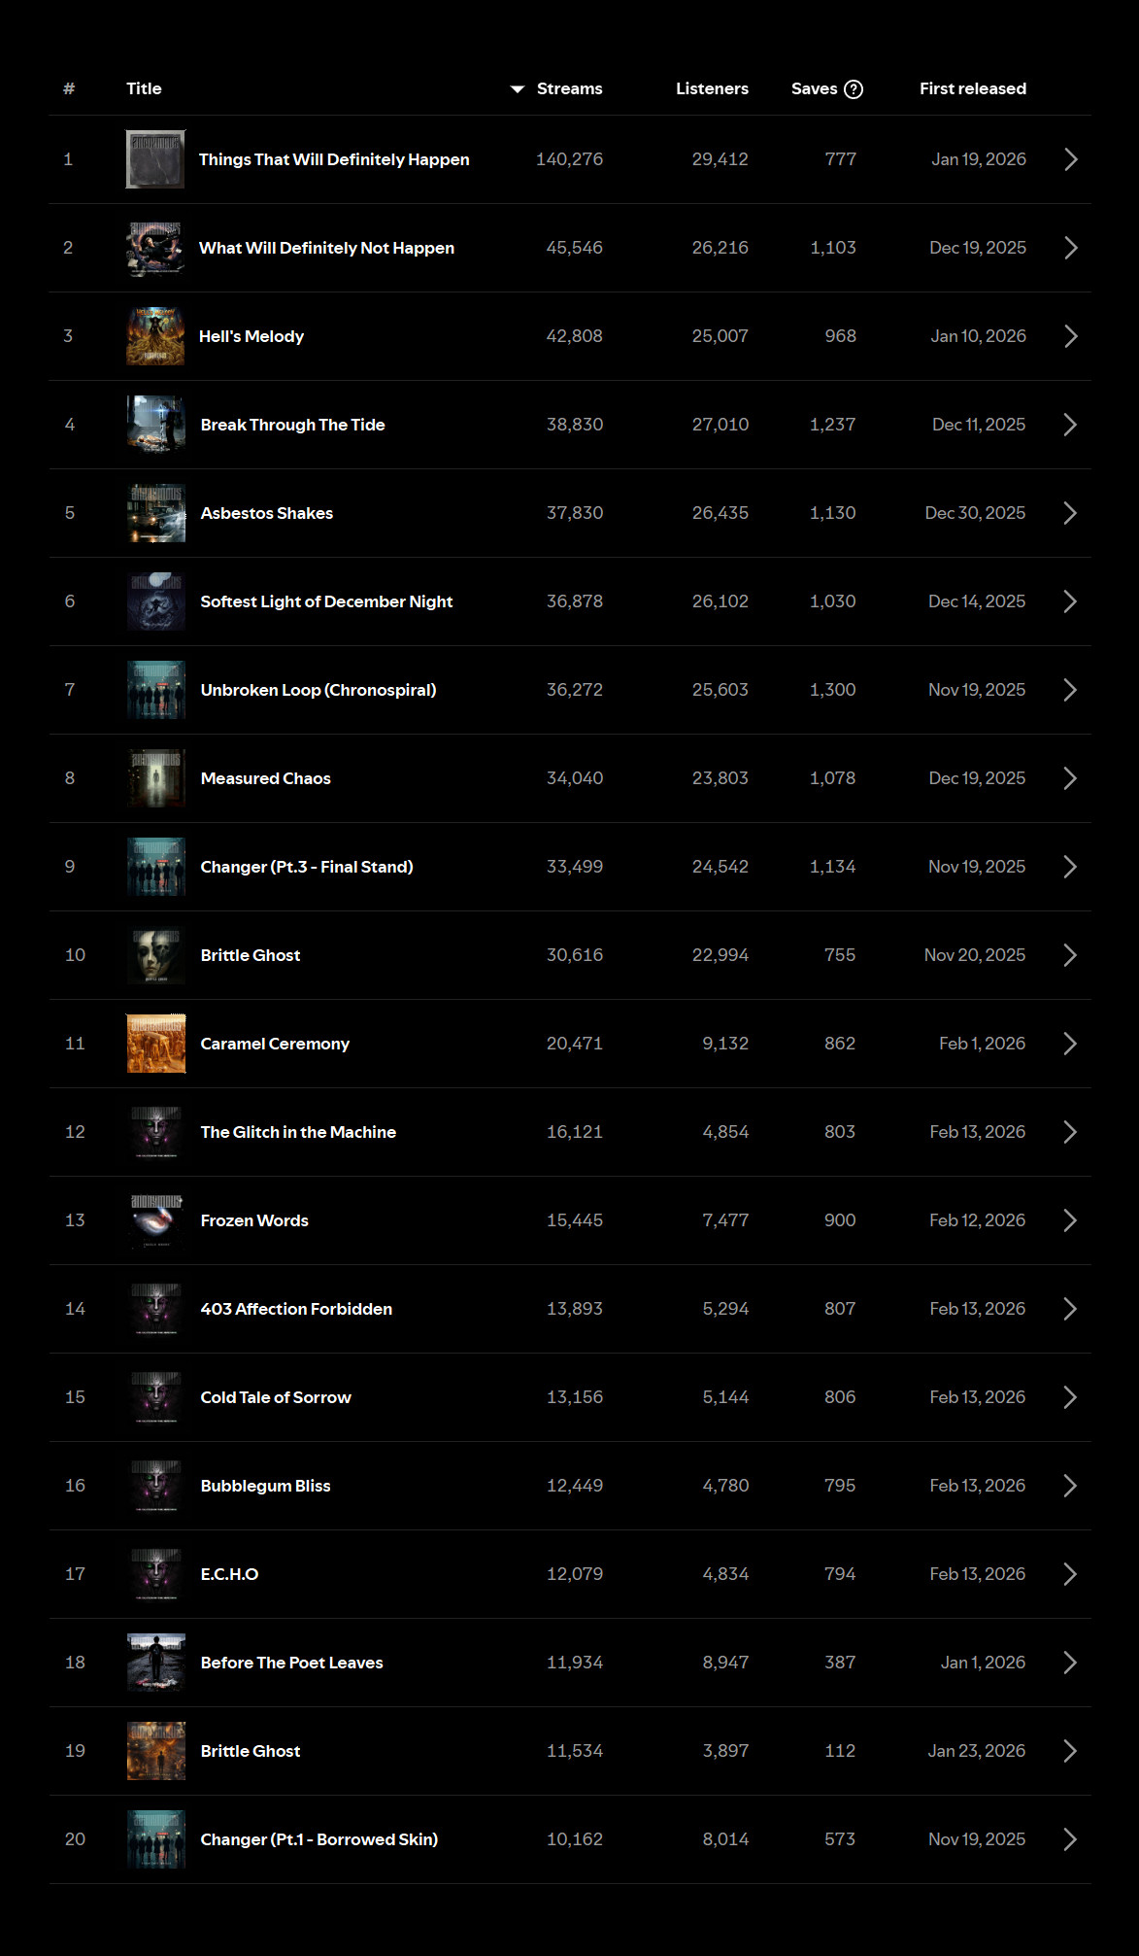Open the song What Will Definitely Not Happen
This screenshot has width=1139, height=1956.
click(326, 248)
